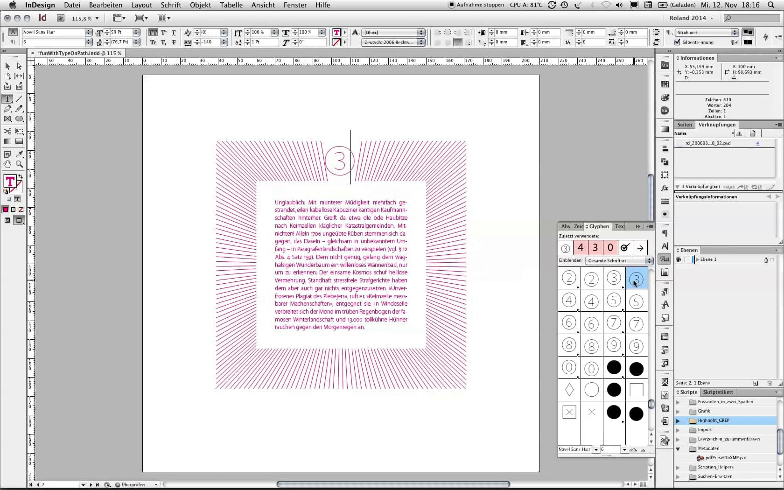Expand the Highlight_GREP scripts folder
Image resolution: width=784 pixels, height=490 pixels.
pos(679,420)
